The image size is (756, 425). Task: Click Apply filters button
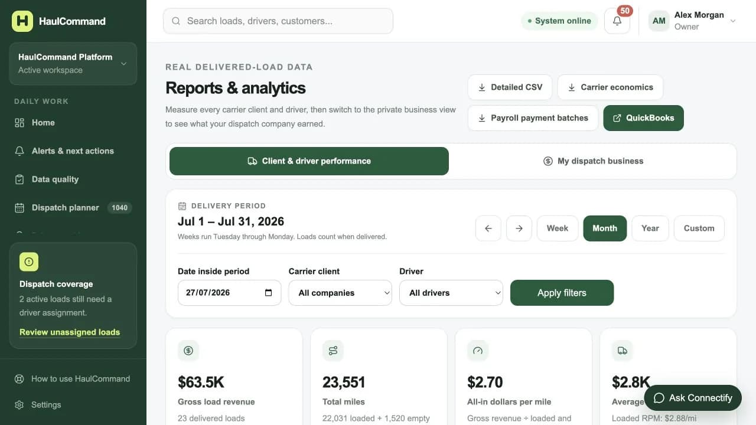coord(562,293)
